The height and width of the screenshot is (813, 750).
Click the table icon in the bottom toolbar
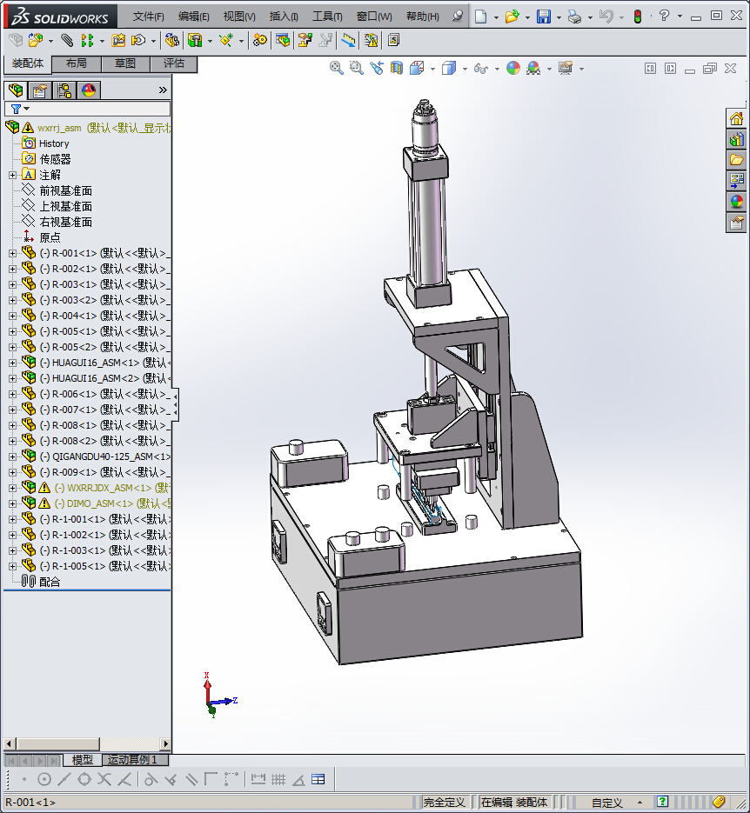tap(318, 779)
